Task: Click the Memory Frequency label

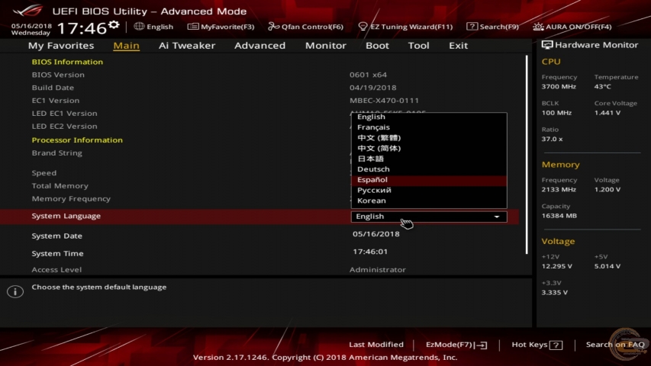Action: point(71,199)
